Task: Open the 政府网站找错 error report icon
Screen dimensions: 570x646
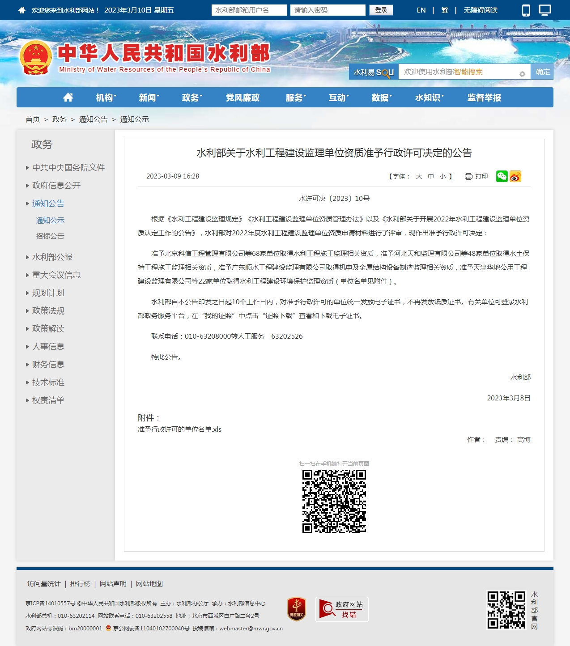Action: click(x=342, y=609)
